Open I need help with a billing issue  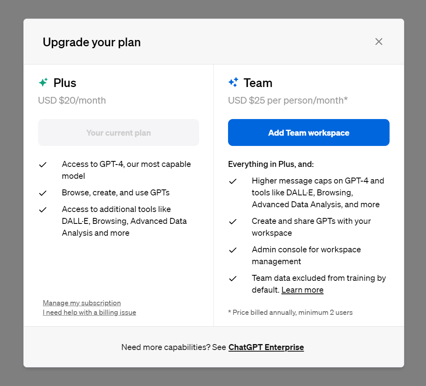point(89,312)
